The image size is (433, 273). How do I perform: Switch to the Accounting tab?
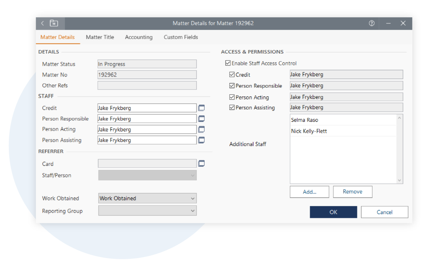pos(139,37)
